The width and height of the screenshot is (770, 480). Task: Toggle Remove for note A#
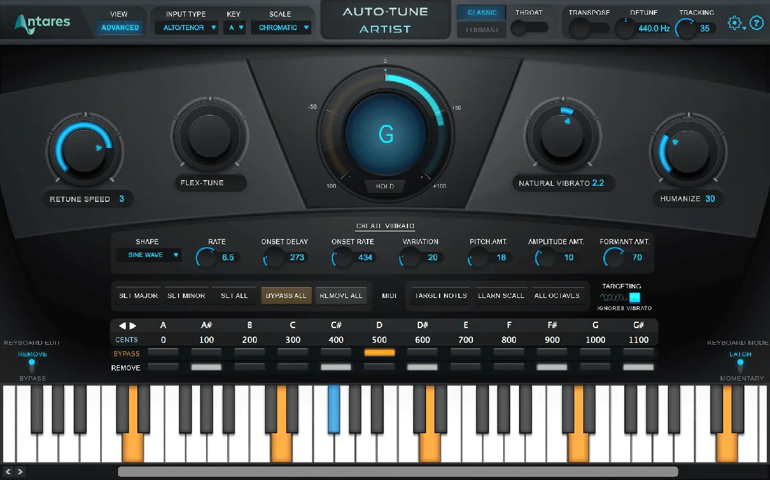(x=206, y=367)
